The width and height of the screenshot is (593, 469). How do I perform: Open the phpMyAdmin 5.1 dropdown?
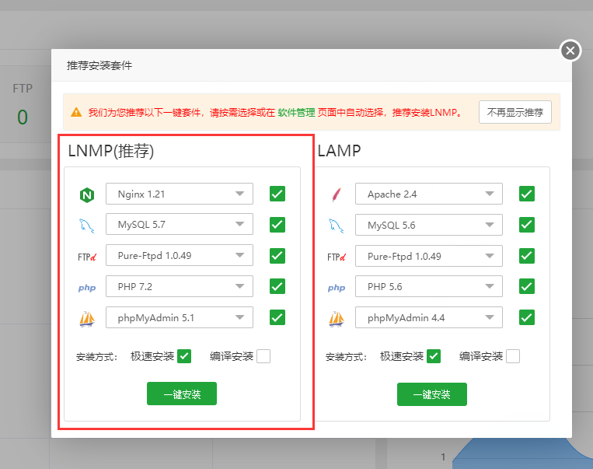(x=180, y=317)
